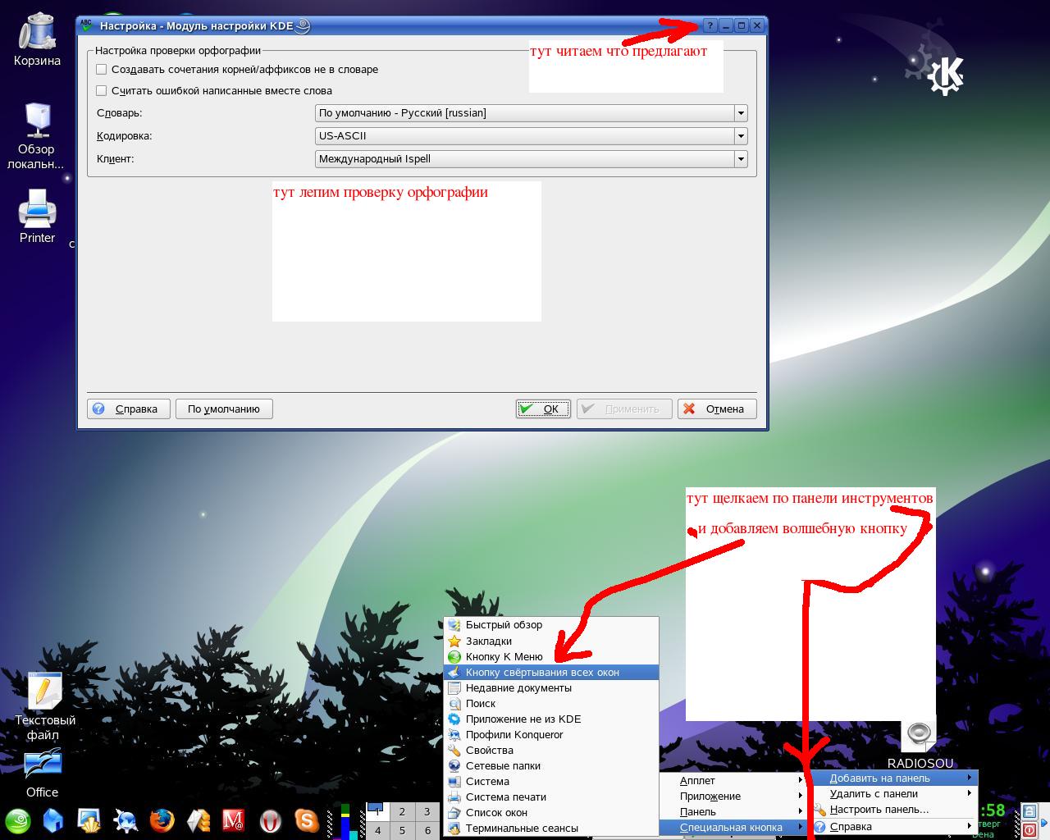Select Сетевые папки menu entry
The width and height of the screenshot is (1050, 840).
pyautogui.click(x=551, y=766)
